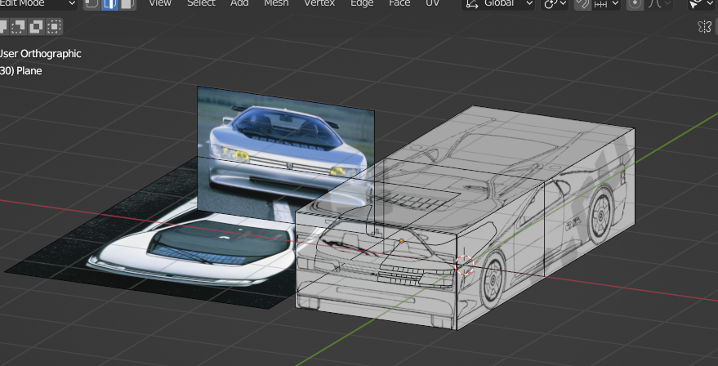Choose the Invert selection mode icon
The height and width of the screenshot is (366, 718).
[36, 27]
